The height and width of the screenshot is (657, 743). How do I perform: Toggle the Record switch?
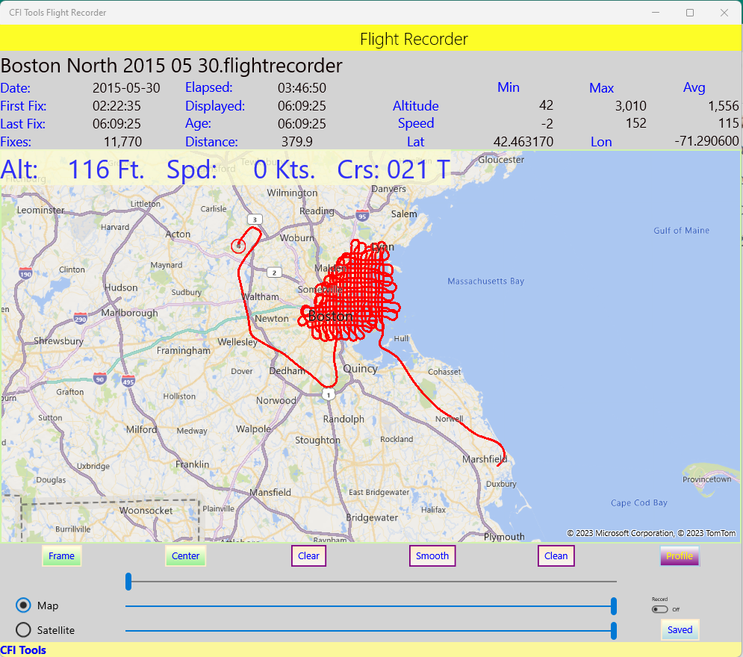click(x=659, y=610)
